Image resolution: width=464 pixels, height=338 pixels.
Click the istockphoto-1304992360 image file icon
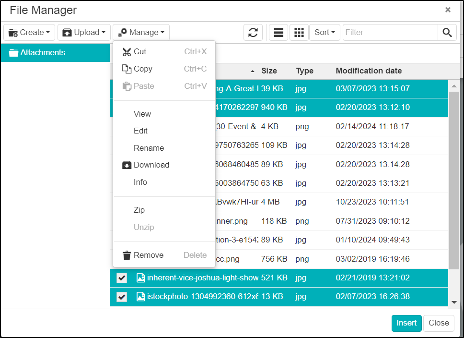(141, 297)
